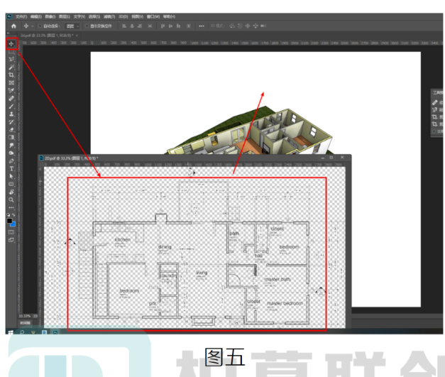Click Photoshop icon on Windows taskbar
445x377 pixels.
pos(55,332)
